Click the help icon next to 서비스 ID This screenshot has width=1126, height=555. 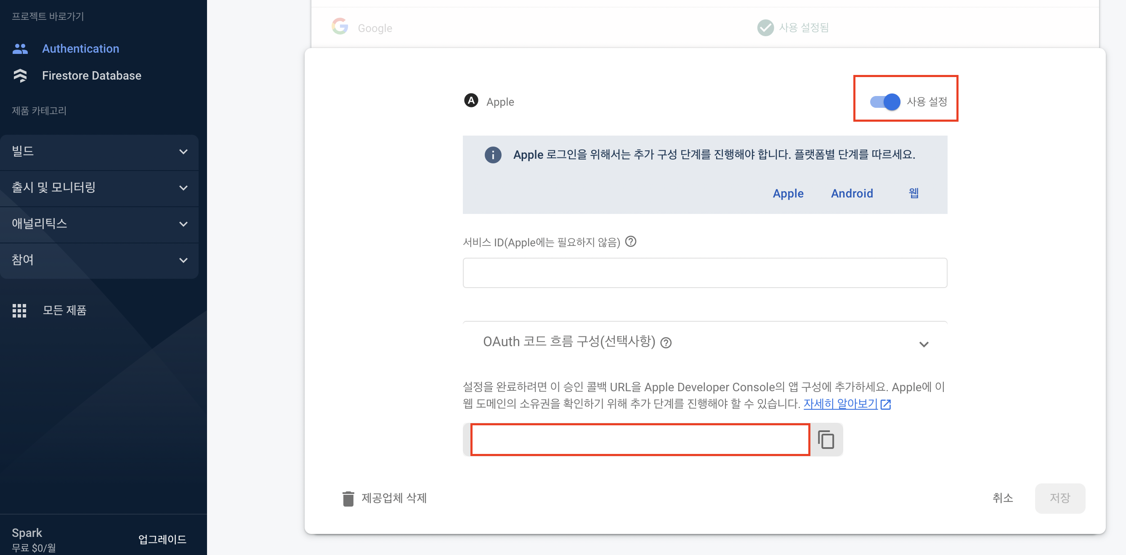tap(630, 241)
